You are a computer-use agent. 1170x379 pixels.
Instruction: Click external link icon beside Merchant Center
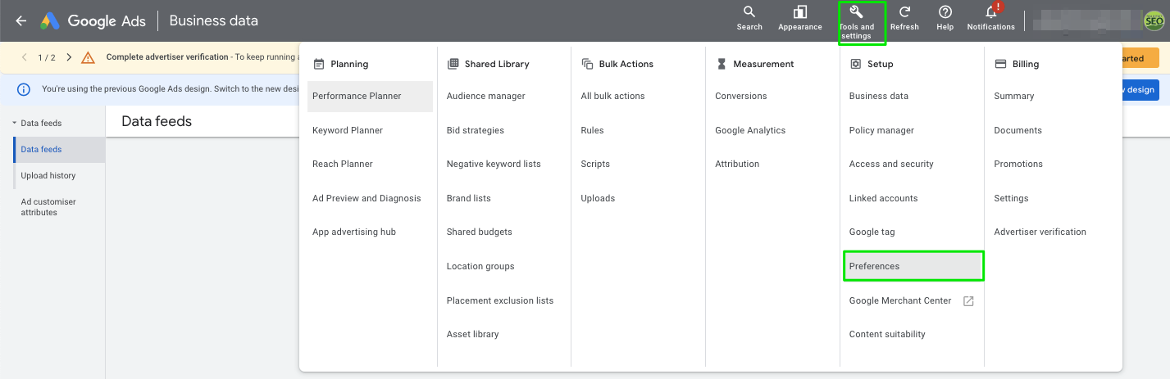[x=968, y=300]
